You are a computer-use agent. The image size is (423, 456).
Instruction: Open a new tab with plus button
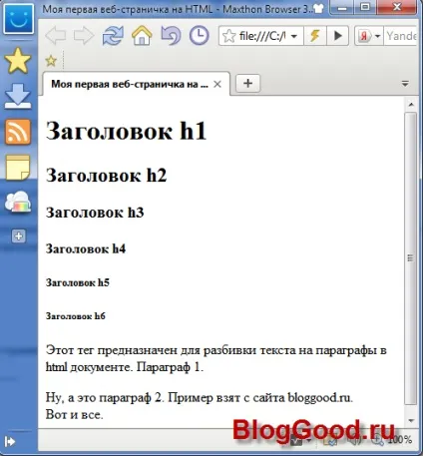[x=247, y=83]
